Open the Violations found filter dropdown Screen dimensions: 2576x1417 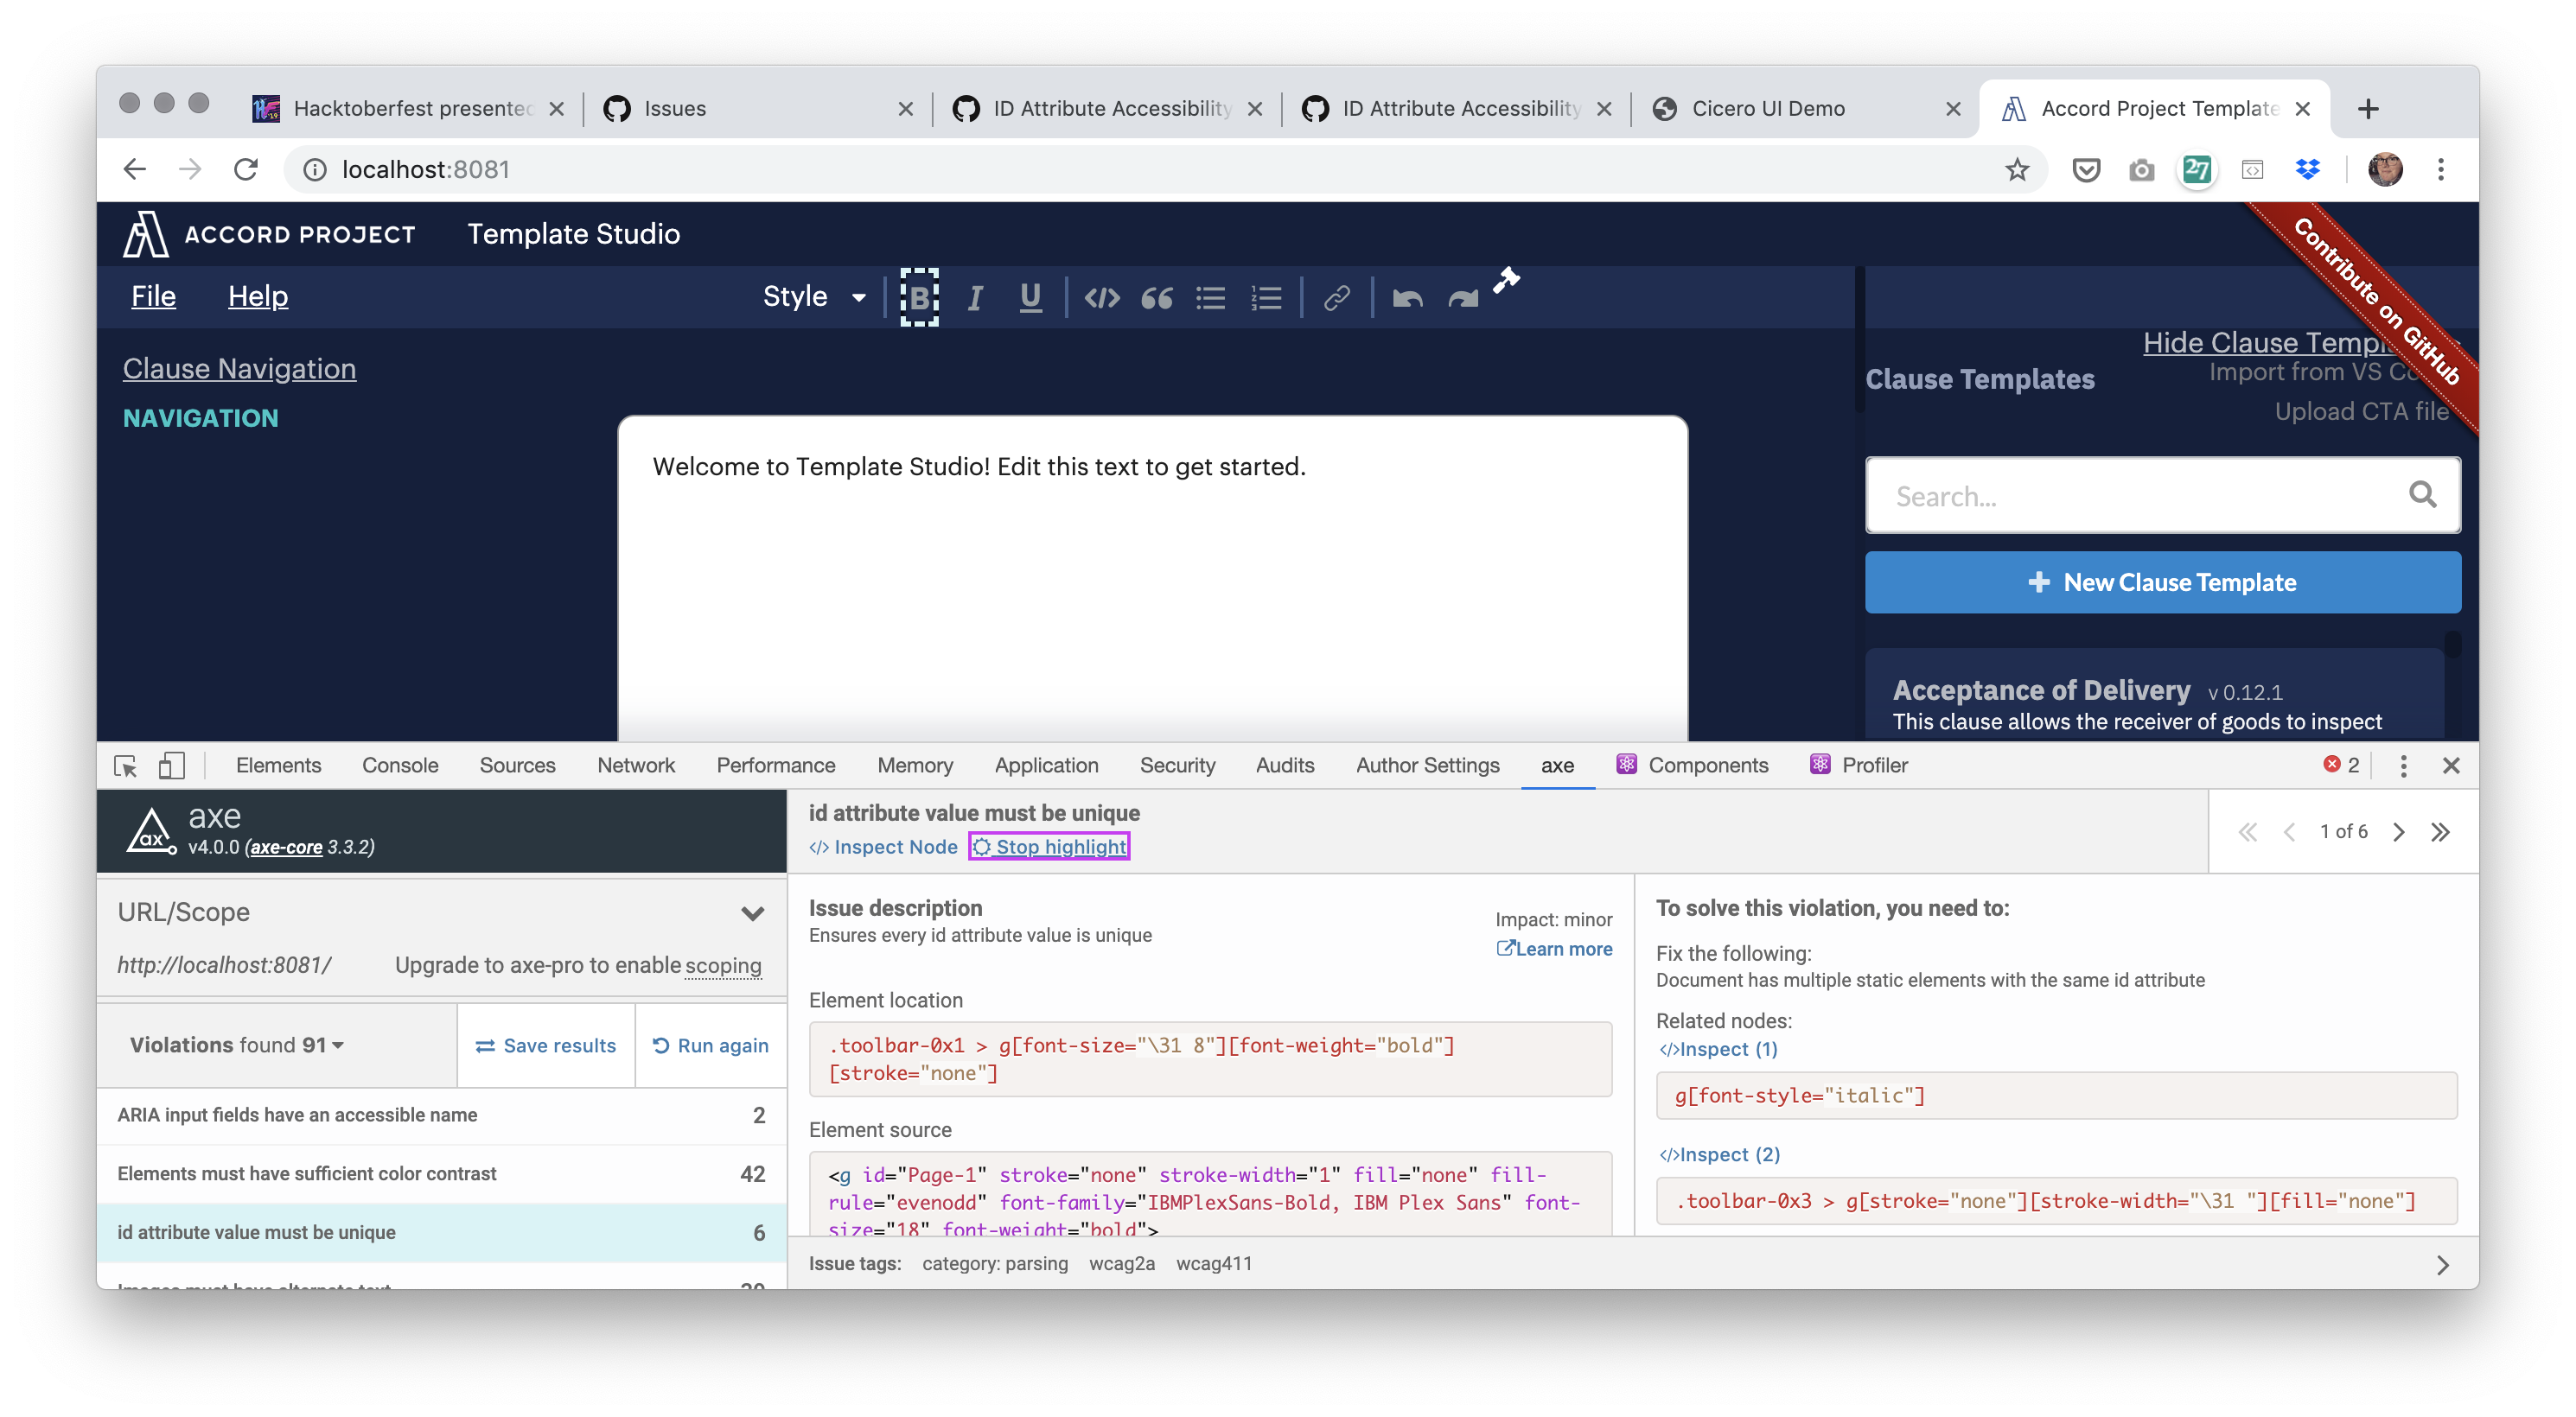point(337,1045)
